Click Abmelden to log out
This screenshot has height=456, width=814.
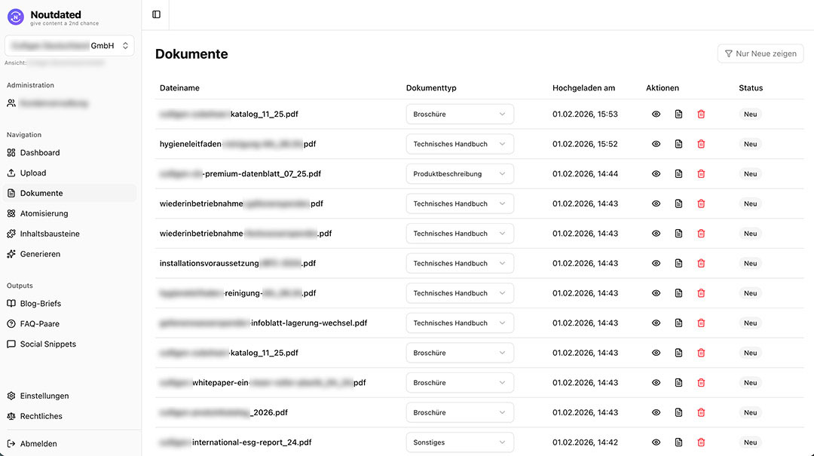[x=38, y=444]
